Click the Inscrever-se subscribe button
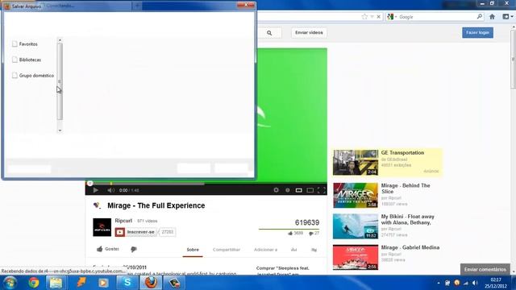Viewport: 516px width, 290px height. click(x=136, y=232)
